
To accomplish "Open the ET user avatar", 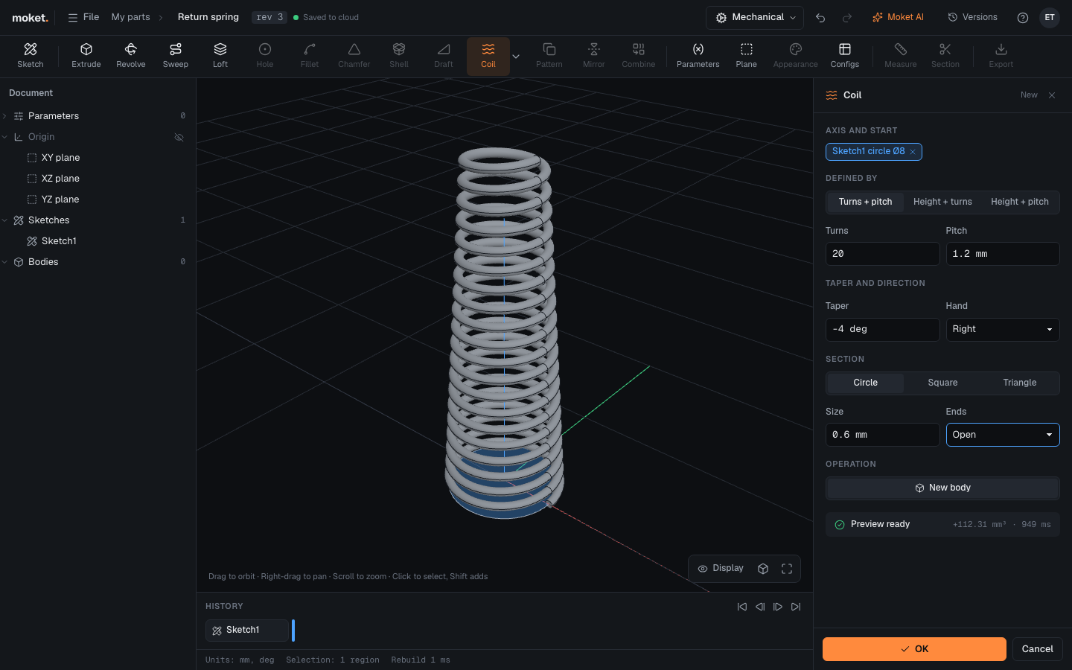I will tap(1050, 18).
